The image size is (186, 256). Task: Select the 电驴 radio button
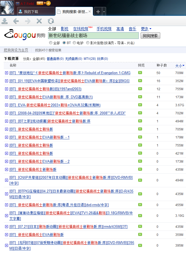[74, 43]
